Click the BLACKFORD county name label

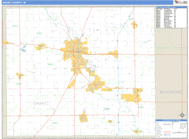click(171, 92)
